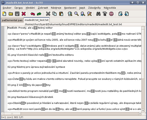Open the Zobrazit menu

(x=43, y=8)
